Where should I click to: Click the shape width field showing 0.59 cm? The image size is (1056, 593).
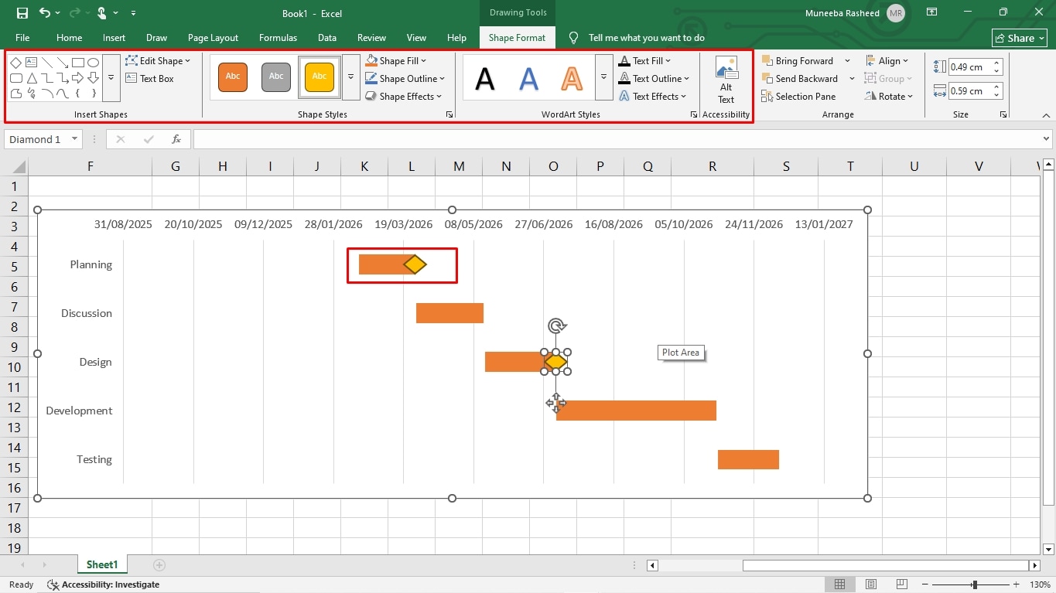970,91
